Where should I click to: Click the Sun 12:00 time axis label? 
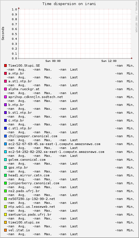tap(109, 61)
